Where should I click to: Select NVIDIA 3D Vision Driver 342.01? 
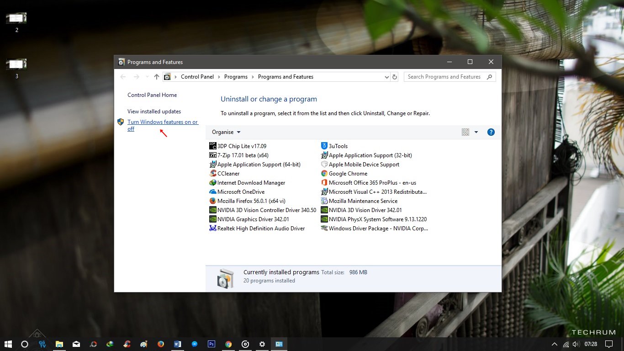click(361, 210)
